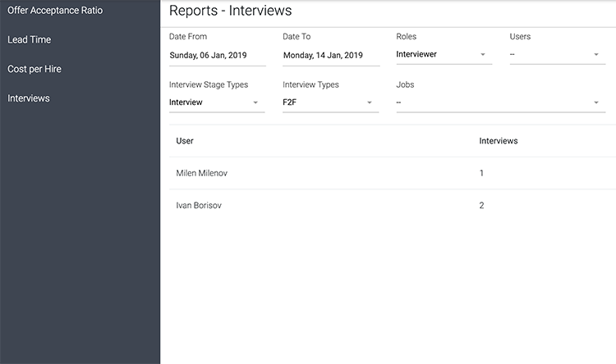Viewport: 616px width, 364px height.
Task: Click the Interview Types arrow icon
Action: click(370, 102)
